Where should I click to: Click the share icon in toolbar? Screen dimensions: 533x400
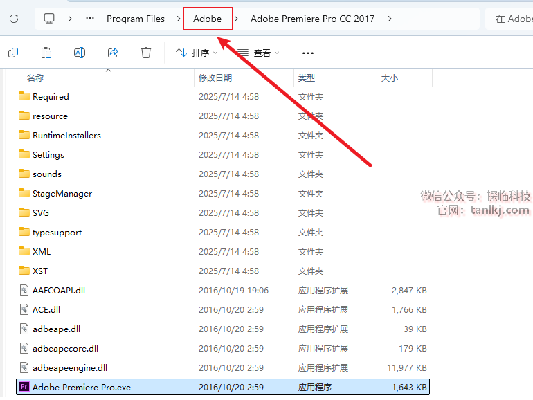113,53
